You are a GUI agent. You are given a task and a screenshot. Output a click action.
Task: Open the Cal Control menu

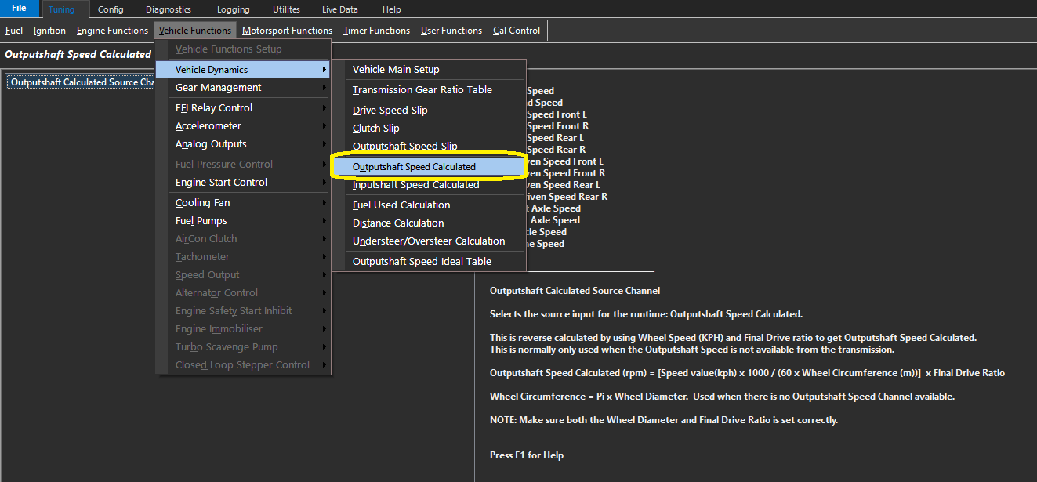click(517, 31)
